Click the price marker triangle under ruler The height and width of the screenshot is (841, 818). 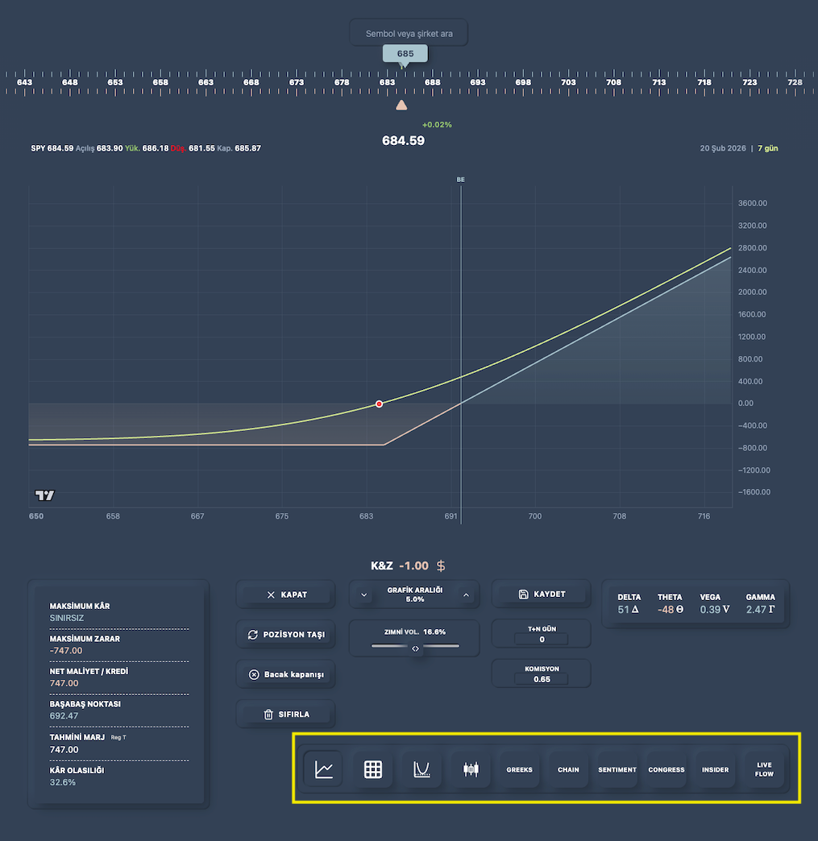point(401,105)
